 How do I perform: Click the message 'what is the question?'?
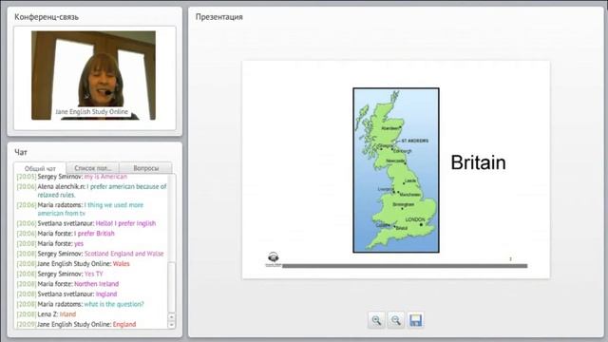click(114, 304)
